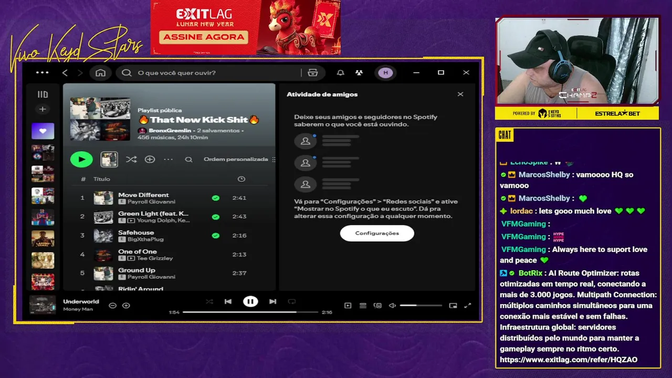Click the 'Configurações' button
Image resolution: width=672 pixels, height=378 pixels.
click(x=377, y=233)
